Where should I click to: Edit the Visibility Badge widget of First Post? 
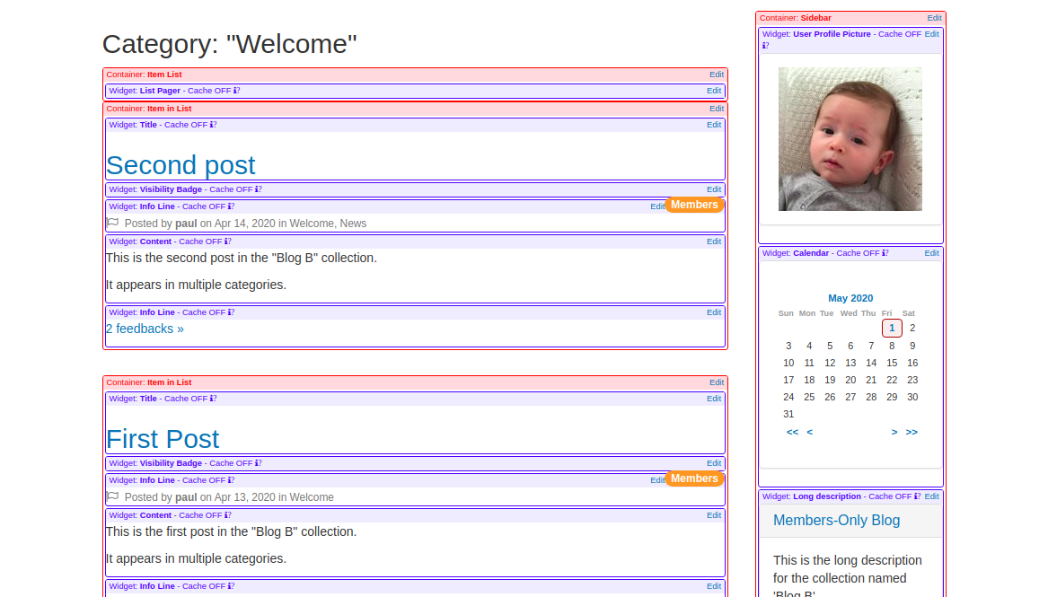pos(714,463)
